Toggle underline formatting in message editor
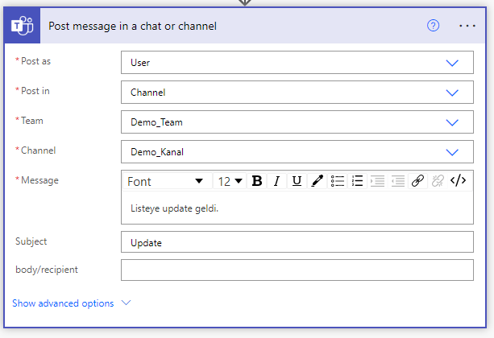The height and width of the screenshot is (338, 494). (x=297, y=181)
